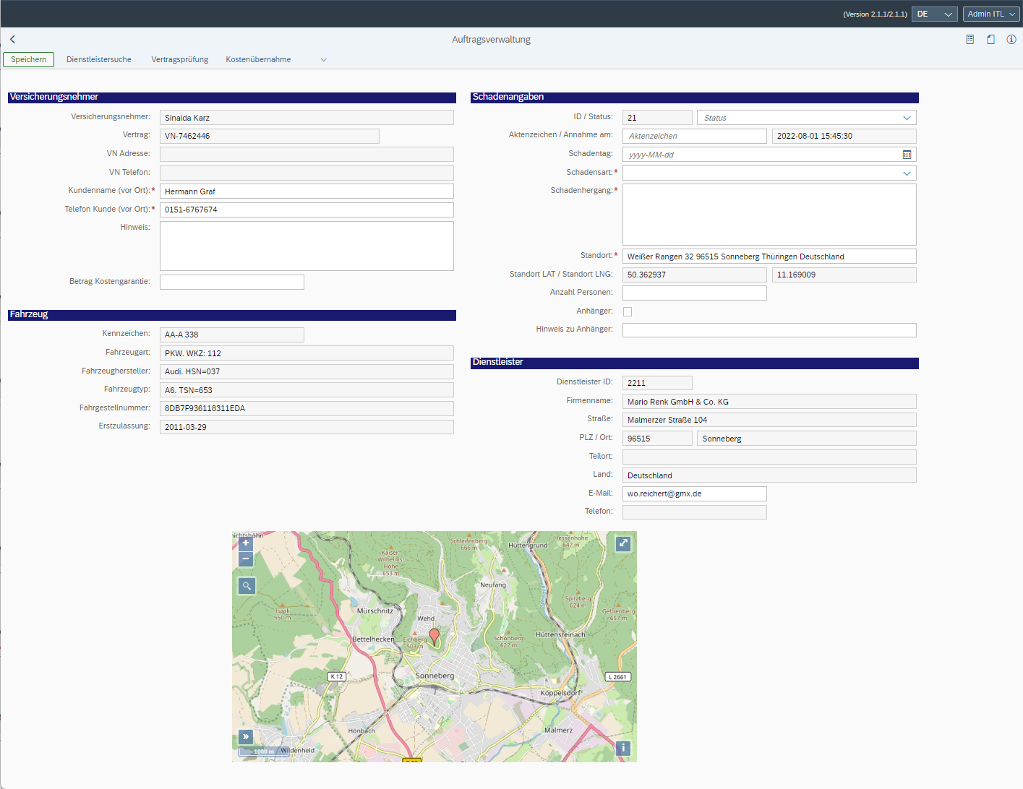Viewport: 1023px width, 789px height.
Task: Click the back arrow next to Auftragsverwaltung
Action: pyautogui.click(x=12, y=39)
